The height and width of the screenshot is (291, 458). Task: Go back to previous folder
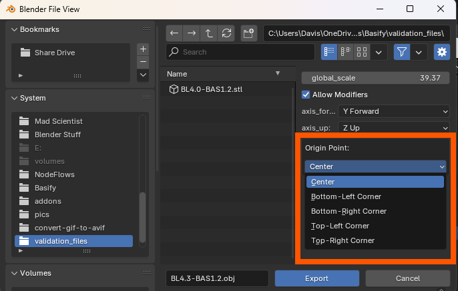[174, 33]
